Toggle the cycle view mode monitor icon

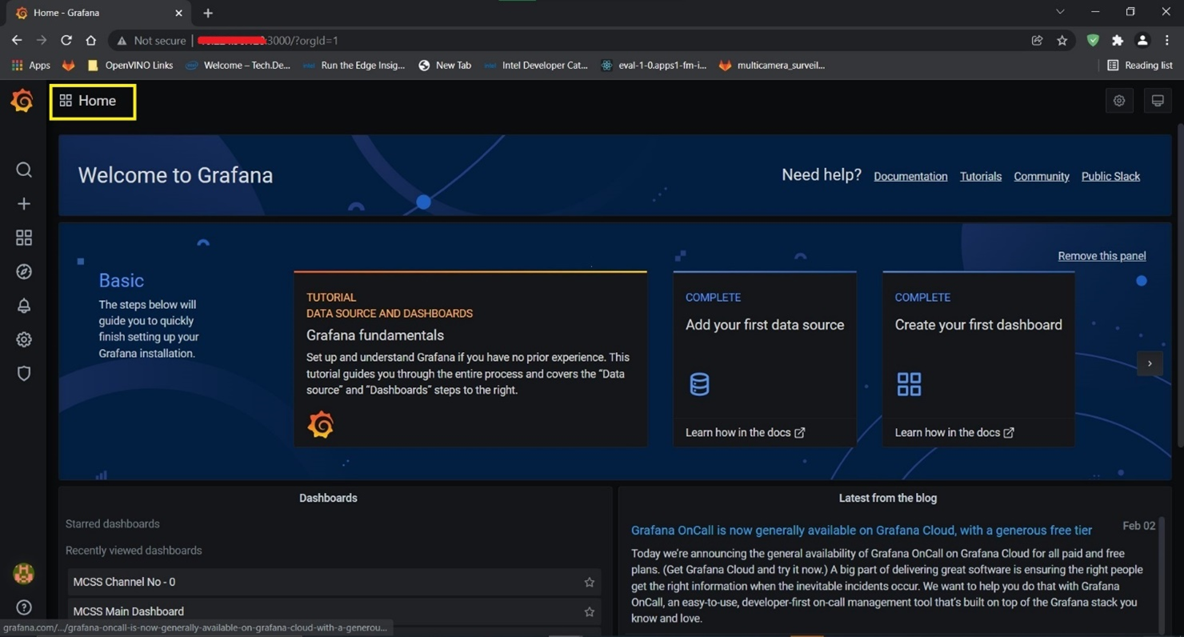tap(1157, 101)
